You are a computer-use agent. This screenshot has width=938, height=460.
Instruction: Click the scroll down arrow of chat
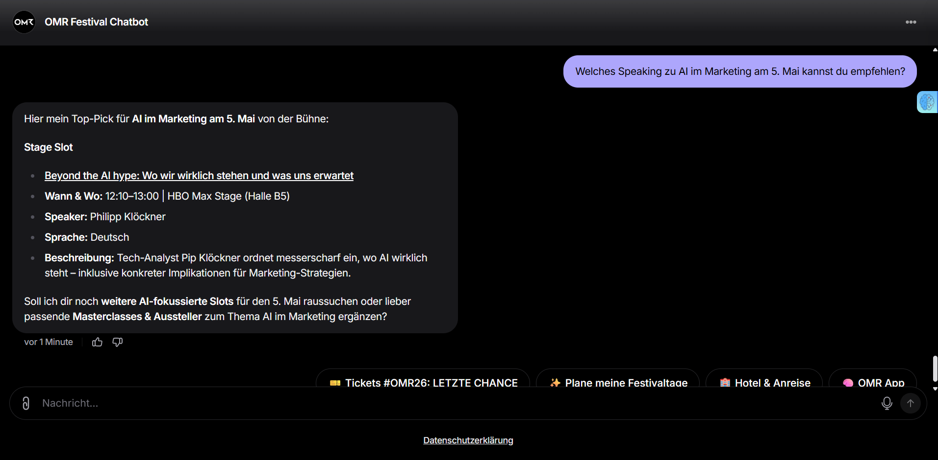pyautogui.click(x=935, y=389)
